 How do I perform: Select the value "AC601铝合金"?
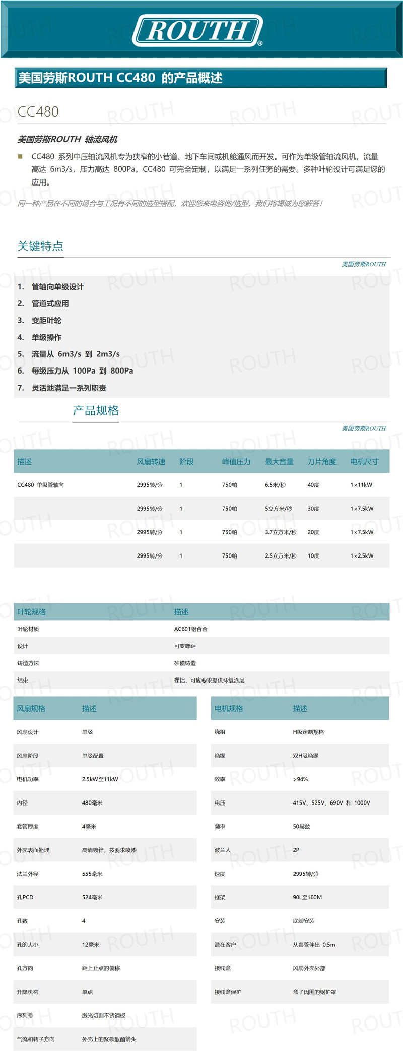click(x=191, y=629)
